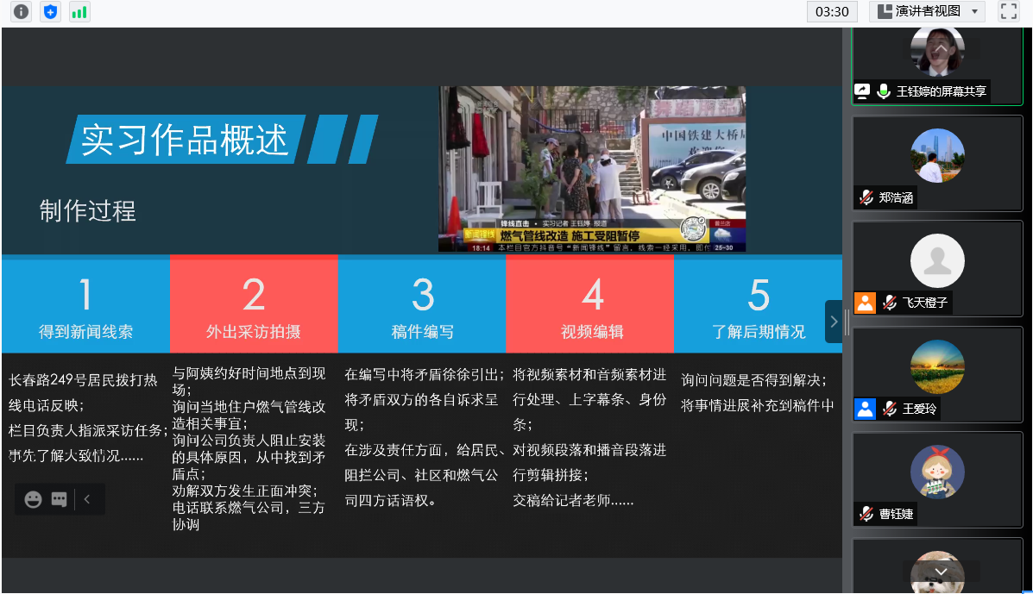
Task: Open the chat message bubble
Action: (59, 499)
